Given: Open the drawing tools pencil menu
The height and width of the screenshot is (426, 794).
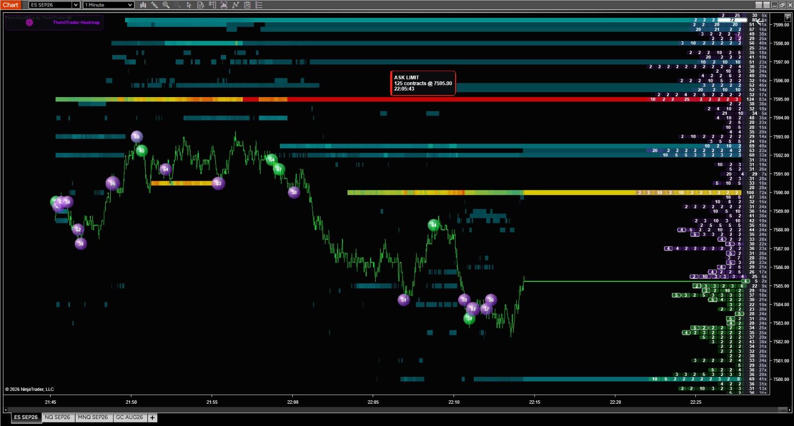Looking at the screenshot, I should pos(154,5).
